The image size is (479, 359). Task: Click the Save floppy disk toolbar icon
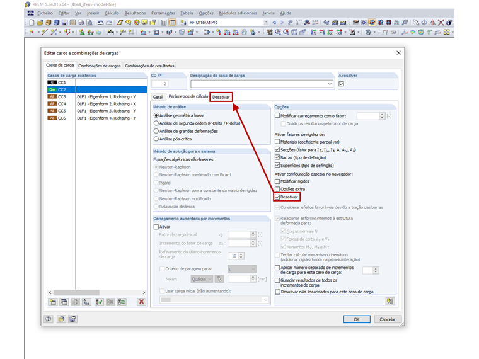(x=64, y=22)
